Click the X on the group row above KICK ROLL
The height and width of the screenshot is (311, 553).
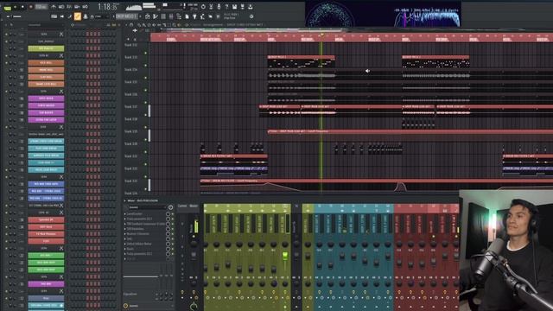[61, 55]
